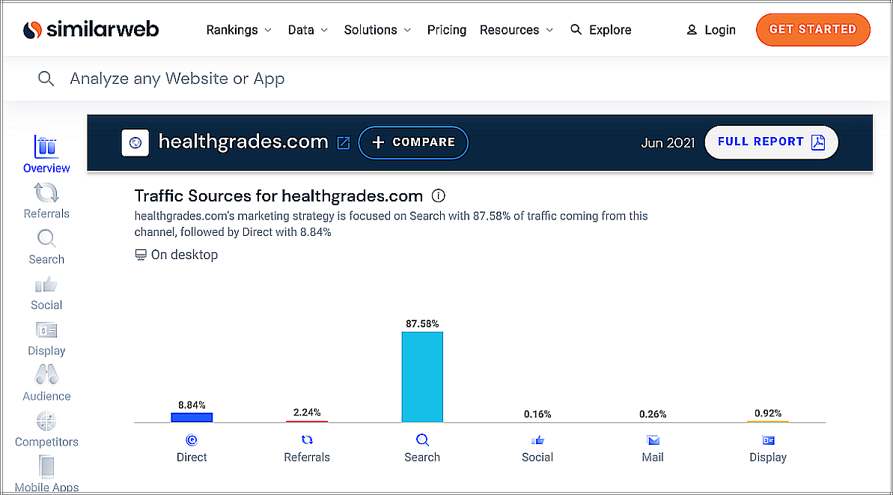
Task: Click the 2.24% Referrals value
Action: [x=307, y=413]
